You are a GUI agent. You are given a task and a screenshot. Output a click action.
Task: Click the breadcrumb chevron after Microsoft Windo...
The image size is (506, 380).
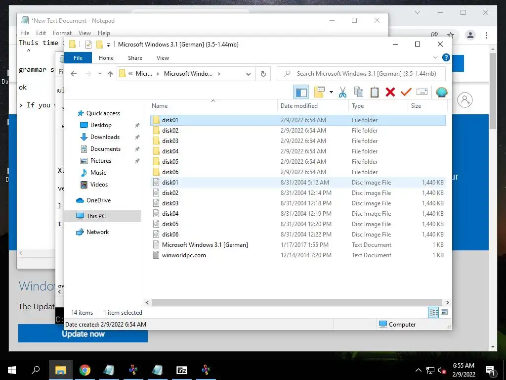pos(219,74)
